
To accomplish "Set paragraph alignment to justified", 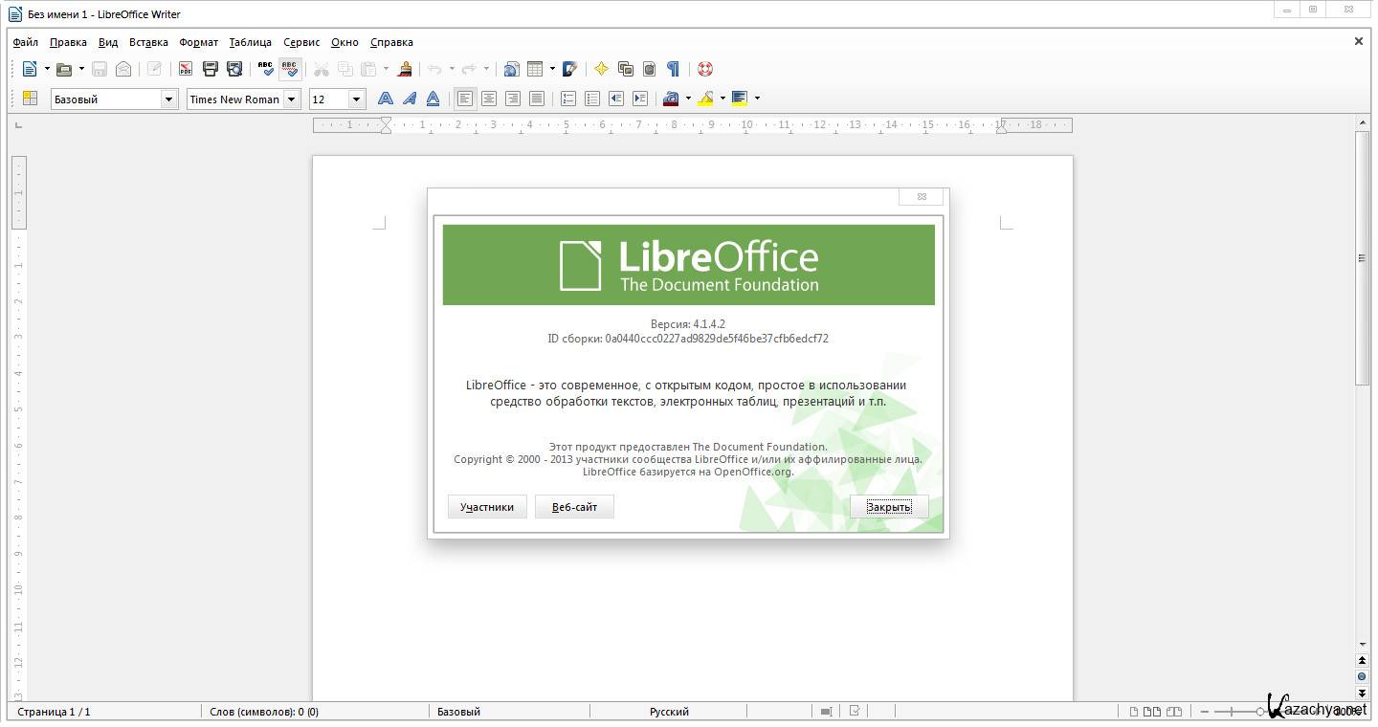I will (x=537, y=99).
